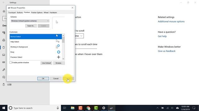Go back in the Settings window
Viewport: 199px width, 111px height.
tap(4, 2)
